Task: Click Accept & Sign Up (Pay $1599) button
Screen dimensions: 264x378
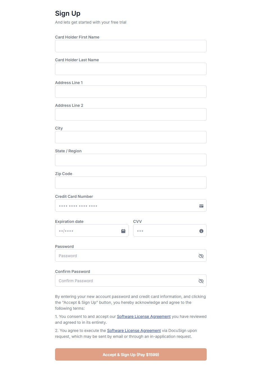Action: point(131,354)
